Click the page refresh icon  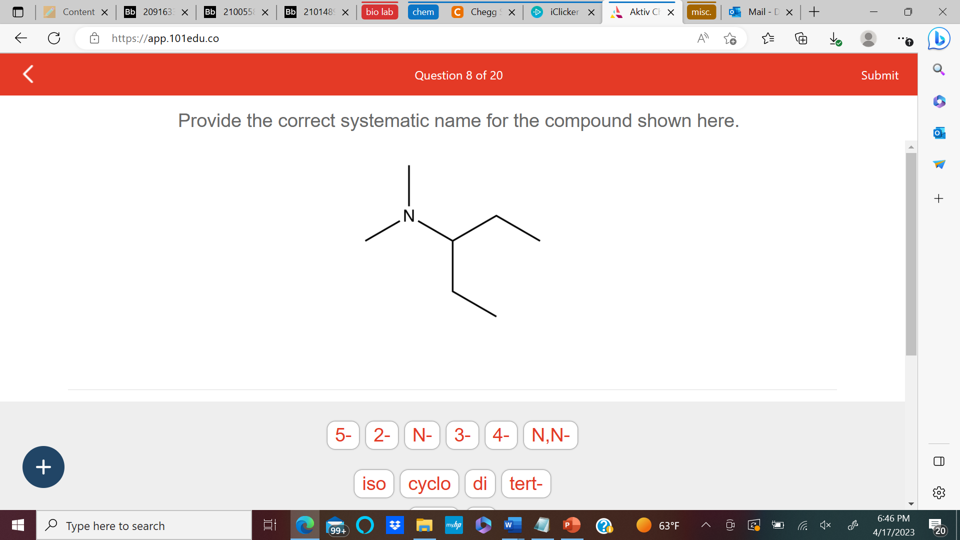(x=53, y=38)
